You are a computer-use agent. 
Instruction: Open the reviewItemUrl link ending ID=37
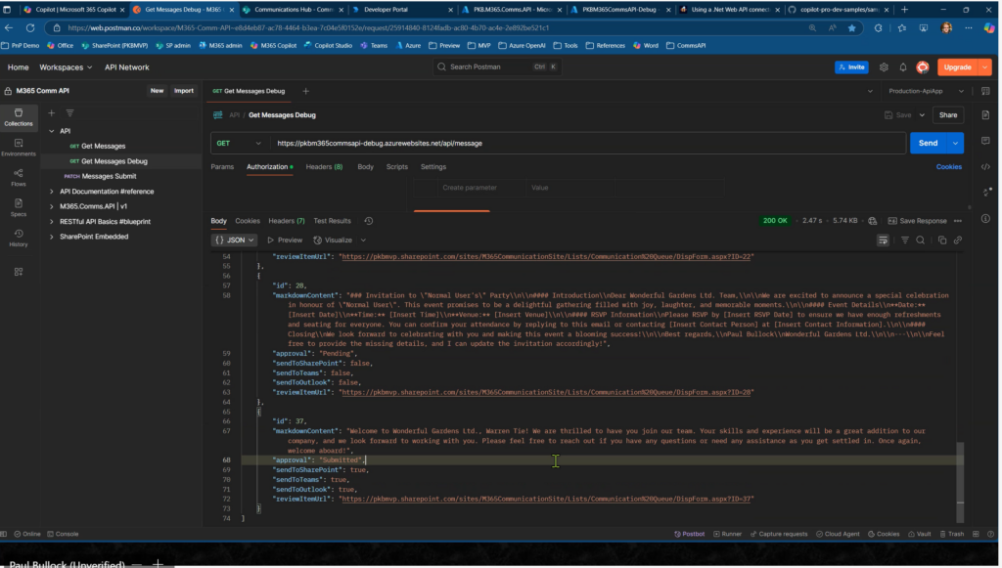[548, 499]
